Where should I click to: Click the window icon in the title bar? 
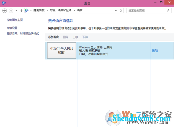pyautogui.click(x=3, y=3)
